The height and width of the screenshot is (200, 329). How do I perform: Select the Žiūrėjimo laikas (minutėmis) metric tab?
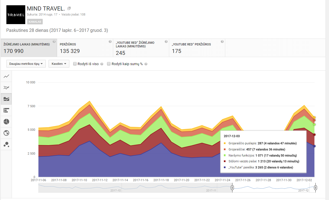[x=29, y=48]
